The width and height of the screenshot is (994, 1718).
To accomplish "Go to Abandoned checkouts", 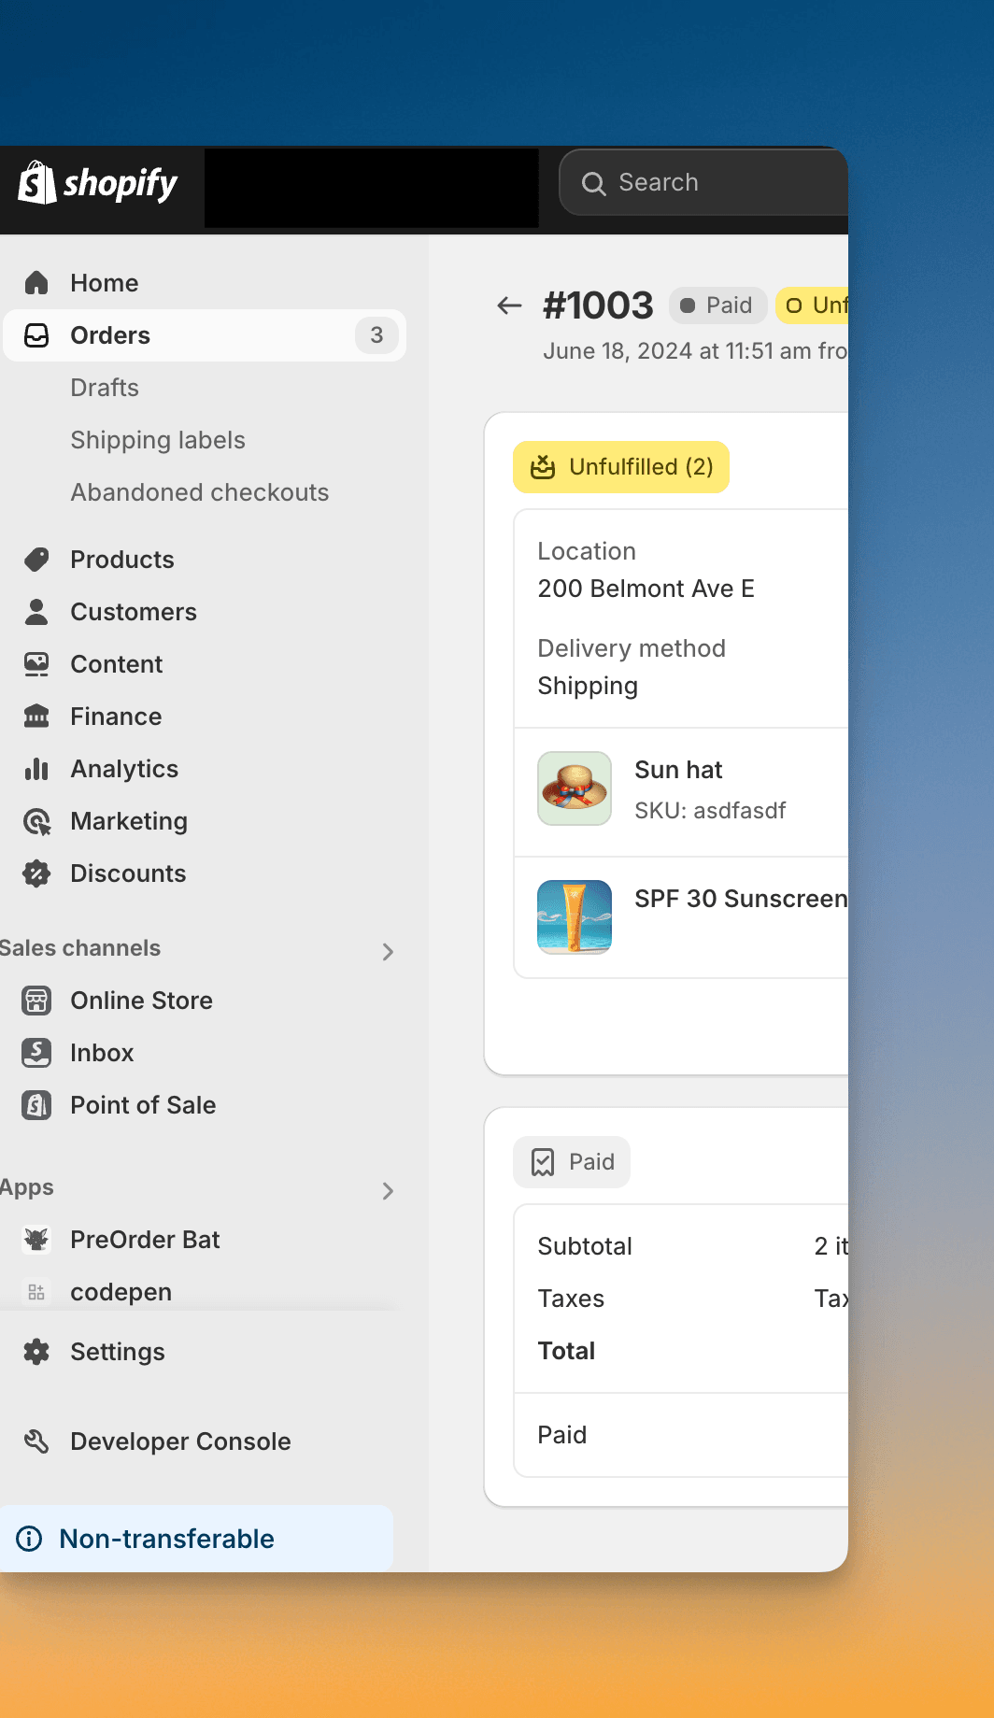I will click(x=199, y=492).
